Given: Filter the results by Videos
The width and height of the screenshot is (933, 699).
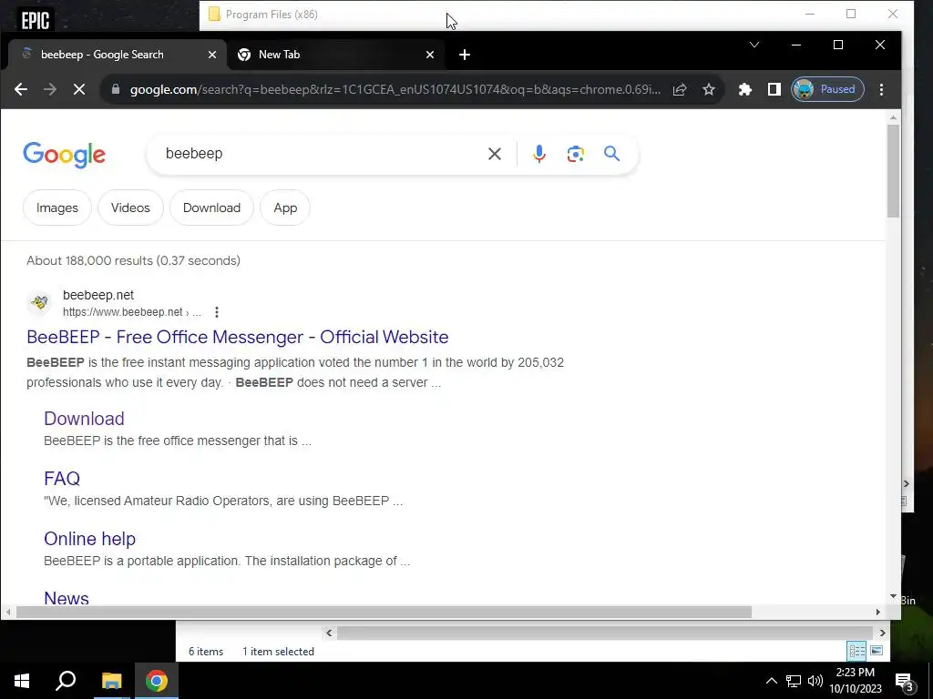Looking at the screenshot, I should click(130, 208).
